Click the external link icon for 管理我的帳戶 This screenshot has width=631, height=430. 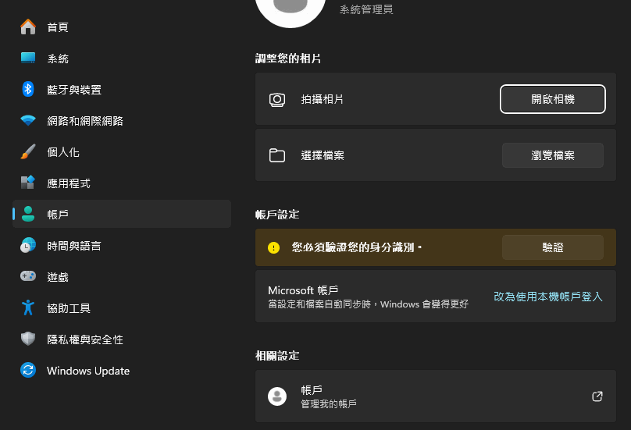point(597,396)
